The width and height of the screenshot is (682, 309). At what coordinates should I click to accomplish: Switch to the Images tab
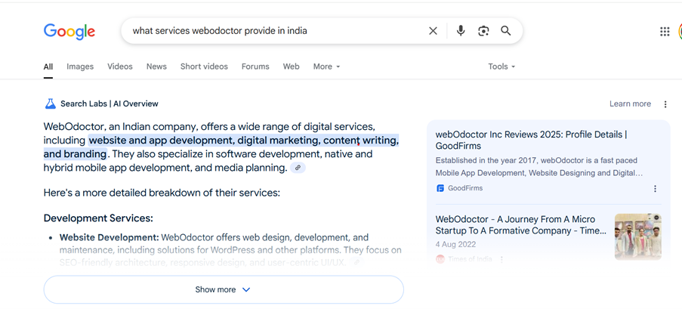click(x=80, y=66)
